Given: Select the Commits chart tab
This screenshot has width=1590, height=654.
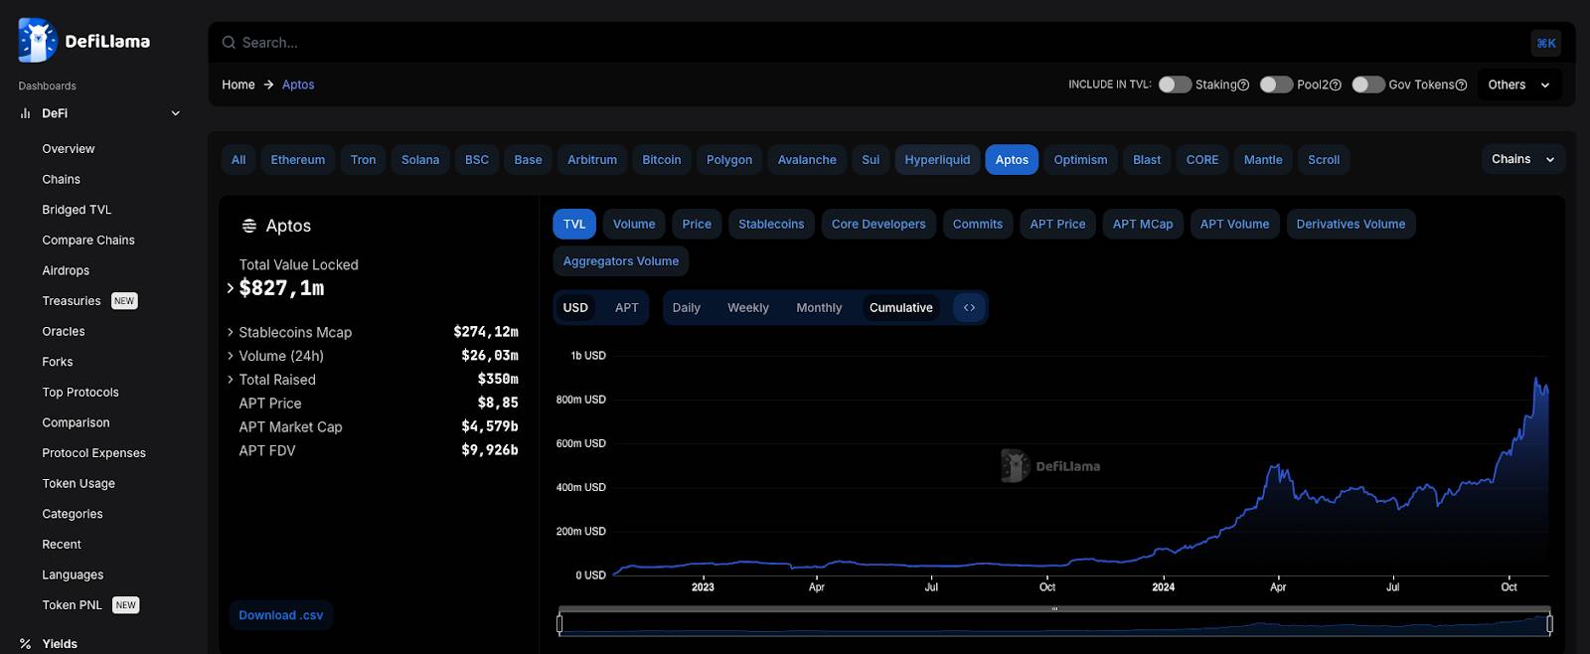Looking at the screenshot, I should pos(978,224).
